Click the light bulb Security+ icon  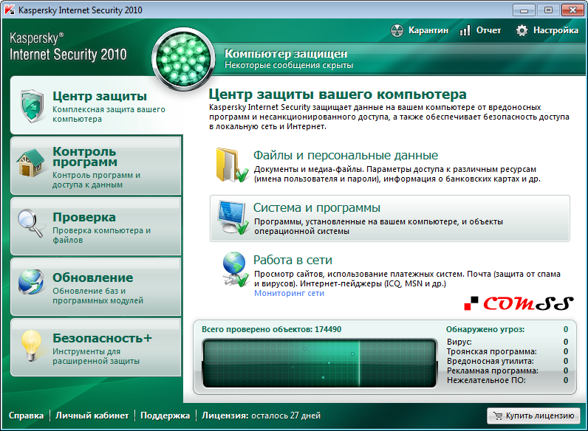click(30, 345)
